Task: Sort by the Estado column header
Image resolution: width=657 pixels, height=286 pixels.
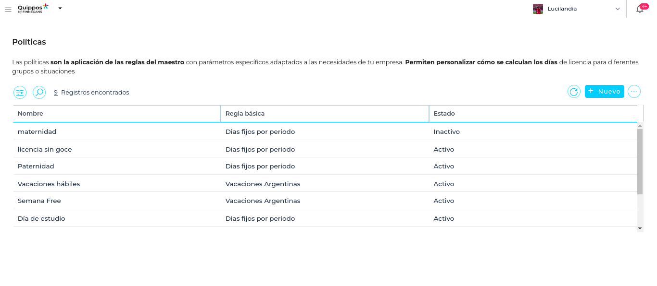Action: click(x=444, y=114)
